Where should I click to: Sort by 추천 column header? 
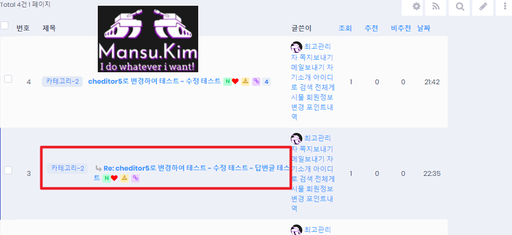371,28
